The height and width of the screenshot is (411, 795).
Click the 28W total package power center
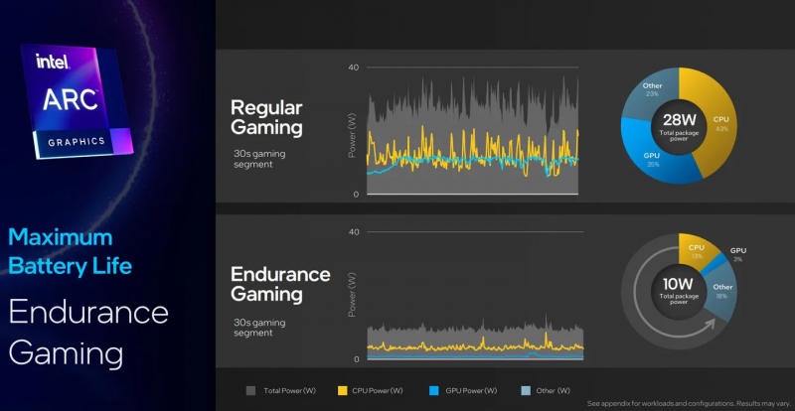(679, 125)
